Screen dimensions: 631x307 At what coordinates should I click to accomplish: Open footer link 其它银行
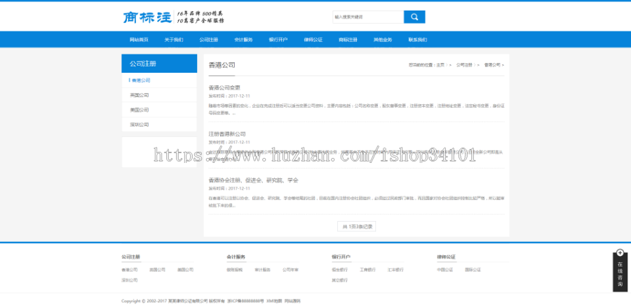click(x=340, y=280)
